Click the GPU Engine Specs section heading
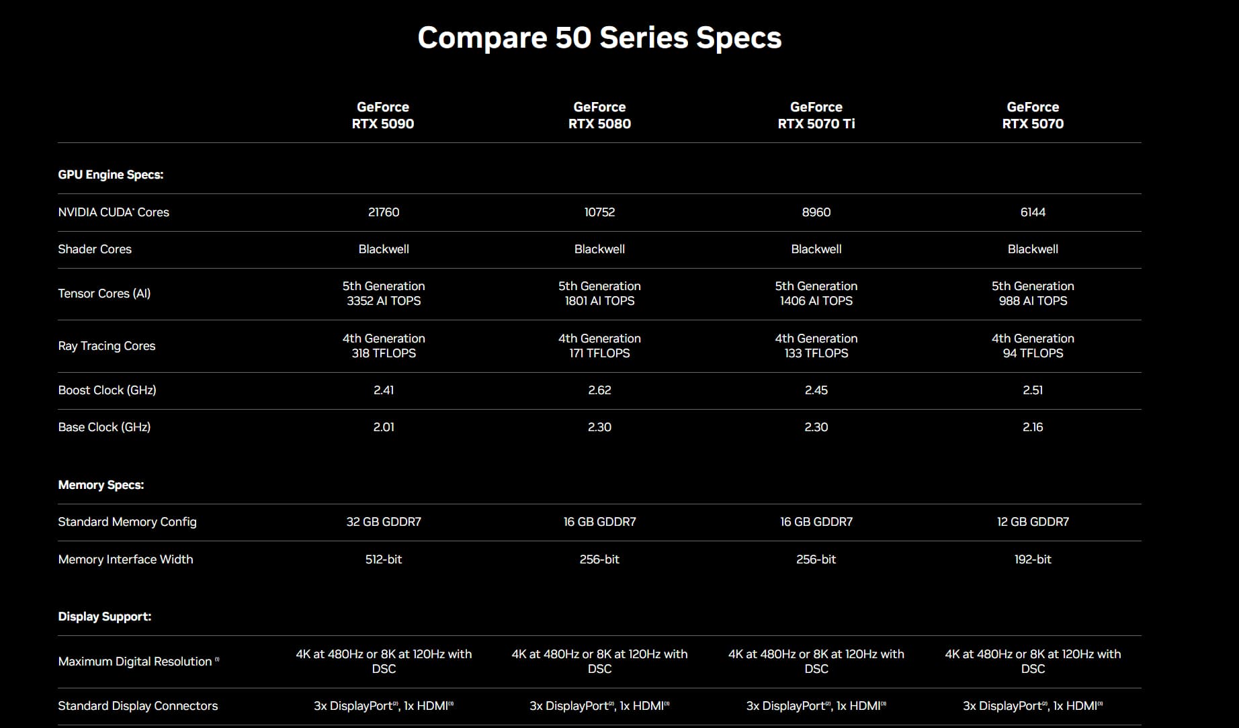This screenshot has width=1239, height=728. pos(111,175)
